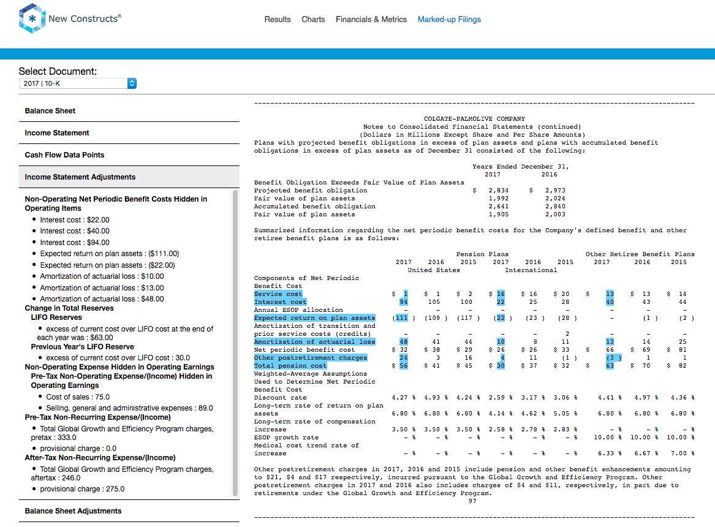The image size is (715, 527).
Task: Select the LIFO excess cost $63.00 item
Action: pos(125,333)
